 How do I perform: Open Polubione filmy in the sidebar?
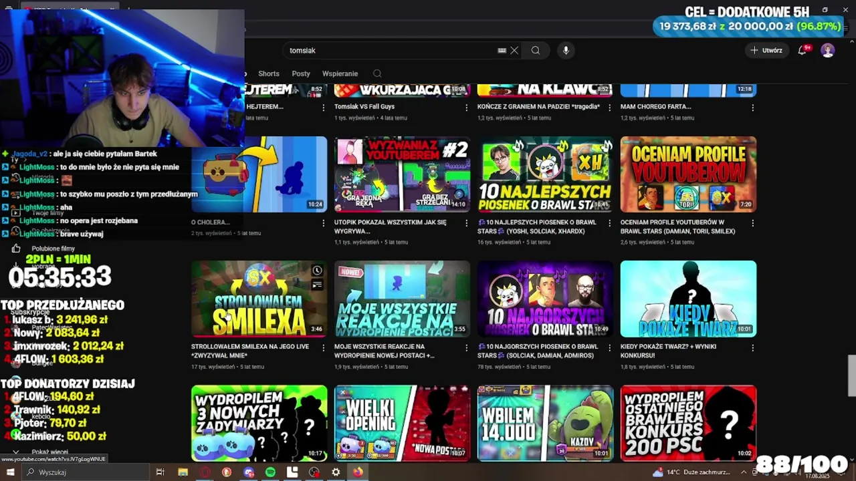[53, 249]
